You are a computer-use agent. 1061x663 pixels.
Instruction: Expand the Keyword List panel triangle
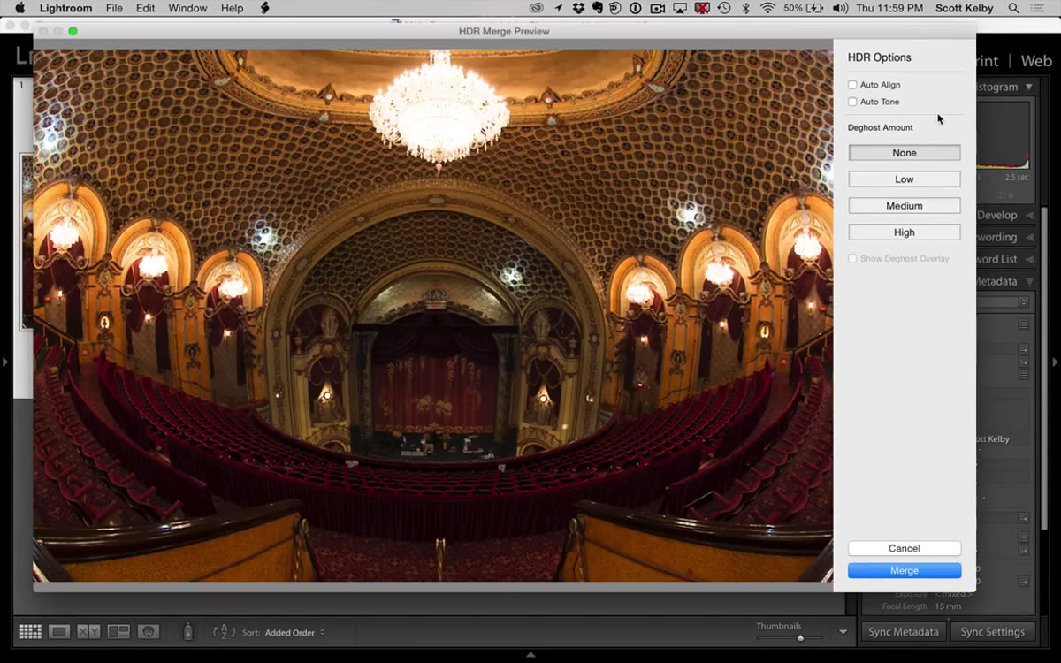(x=1029, y=259)
